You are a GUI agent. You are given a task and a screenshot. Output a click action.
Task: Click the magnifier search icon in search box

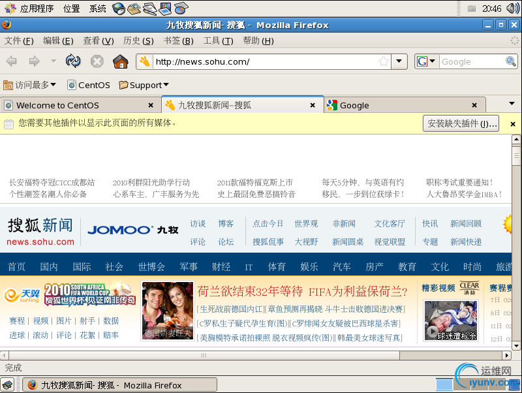pyautogui.click(x=511, y=61)
